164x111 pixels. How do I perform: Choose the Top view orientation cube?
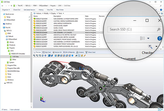(x=67, y=55)
